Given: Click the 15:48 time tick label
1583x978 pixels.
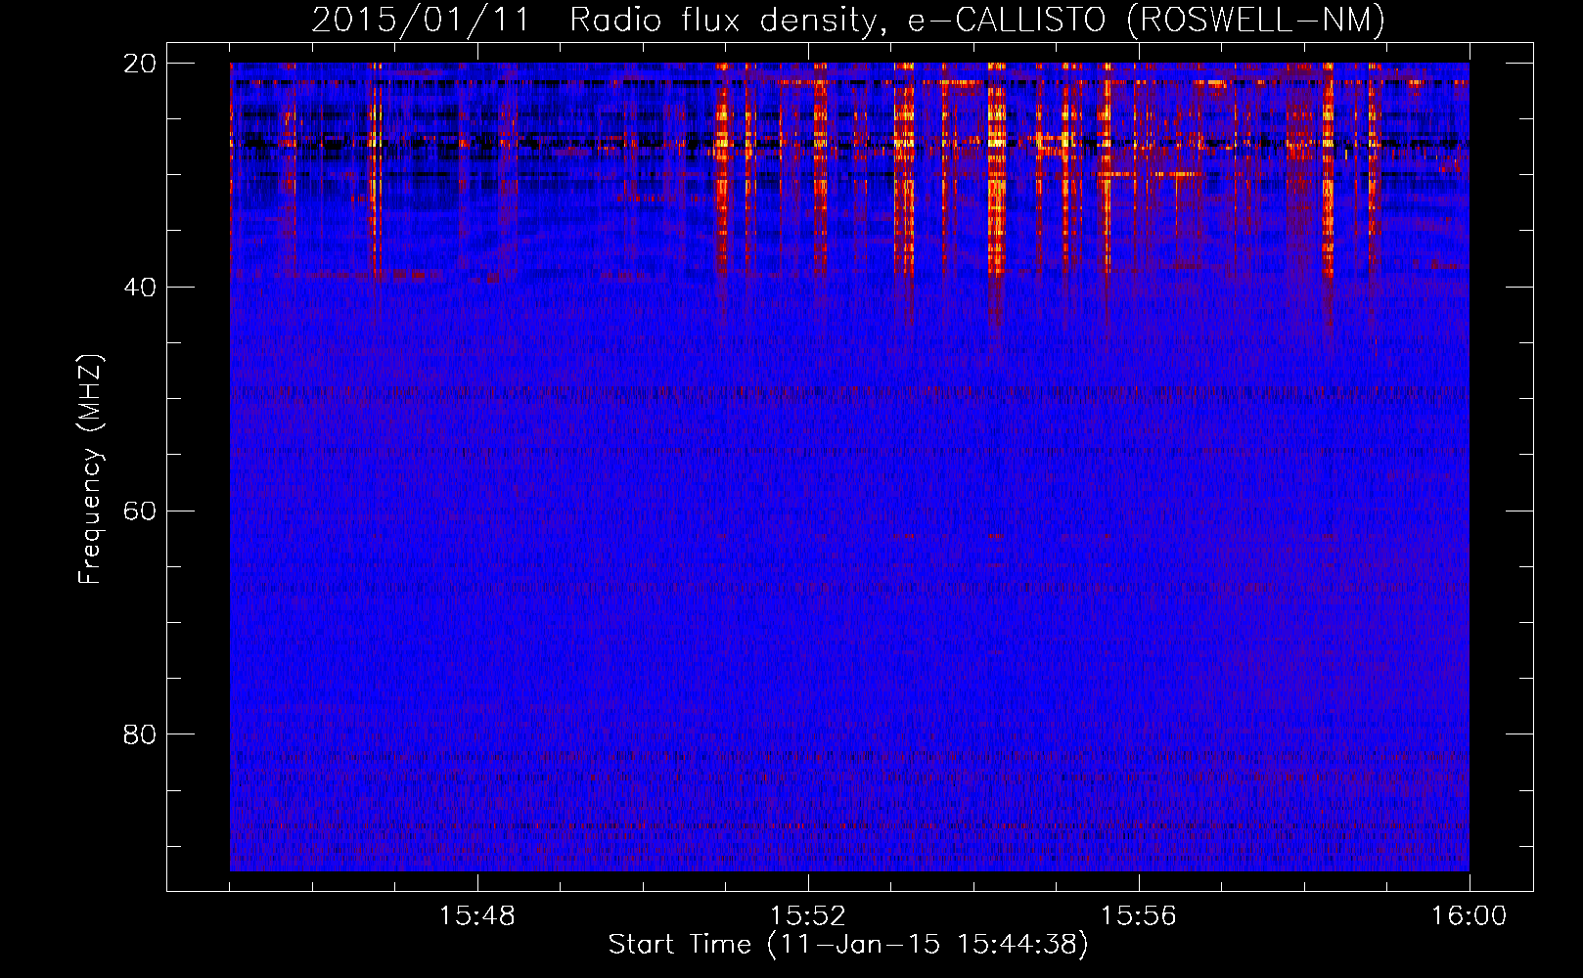Looking at the screenshot, I should pyautogui.click(x=476, y=915).
